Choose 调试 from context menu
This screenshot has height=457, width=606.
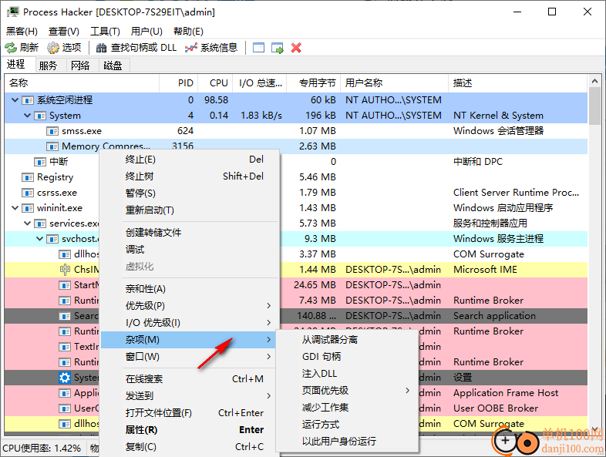click(190, 250)
